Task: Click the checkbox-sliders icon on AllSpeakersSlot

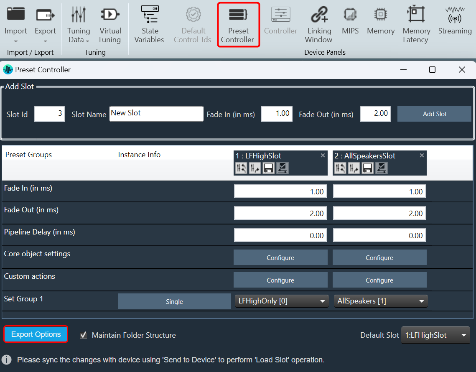Action: pyautogui.click(x=381, y=168)
